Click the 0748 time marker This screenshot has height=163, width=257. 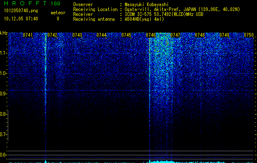(200, 35)
